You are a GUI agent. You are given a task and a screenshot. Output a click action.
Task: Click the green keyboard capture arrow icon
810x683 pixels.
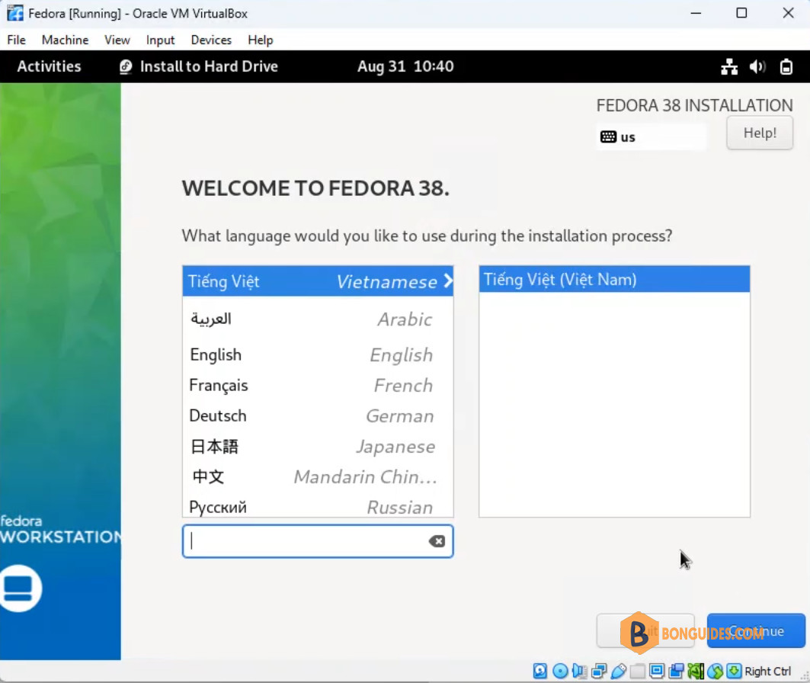[x=734, y=671]
